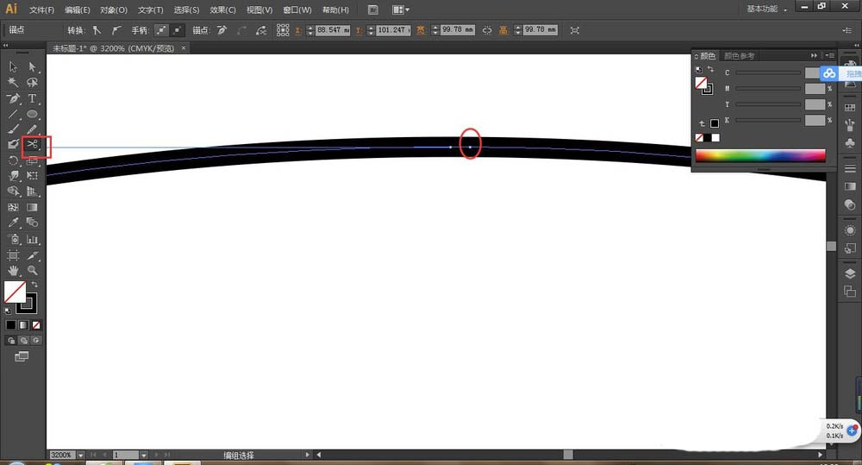Click remove selected anchor points icon

[x=222, y=30]
